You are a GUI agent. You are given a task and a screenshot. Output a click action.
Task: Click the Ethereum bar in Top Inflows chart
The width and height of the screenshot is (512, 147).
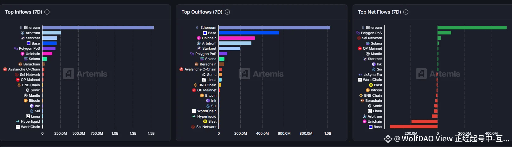point(98,28)
